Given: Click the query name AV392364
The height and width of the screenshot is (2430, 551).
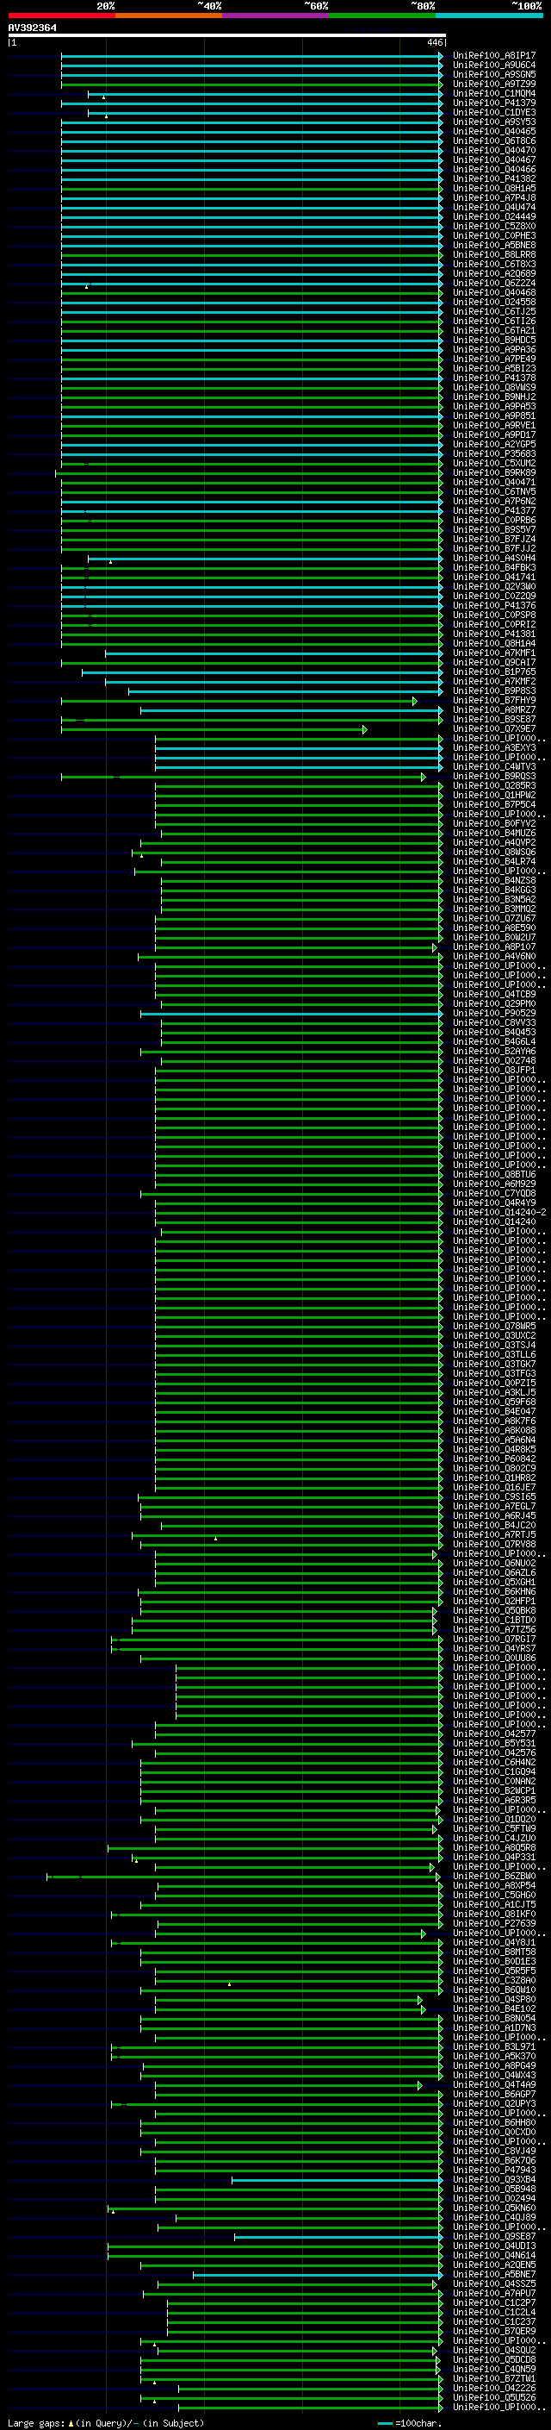Looking at the screenshot, I should click(32, 28).
